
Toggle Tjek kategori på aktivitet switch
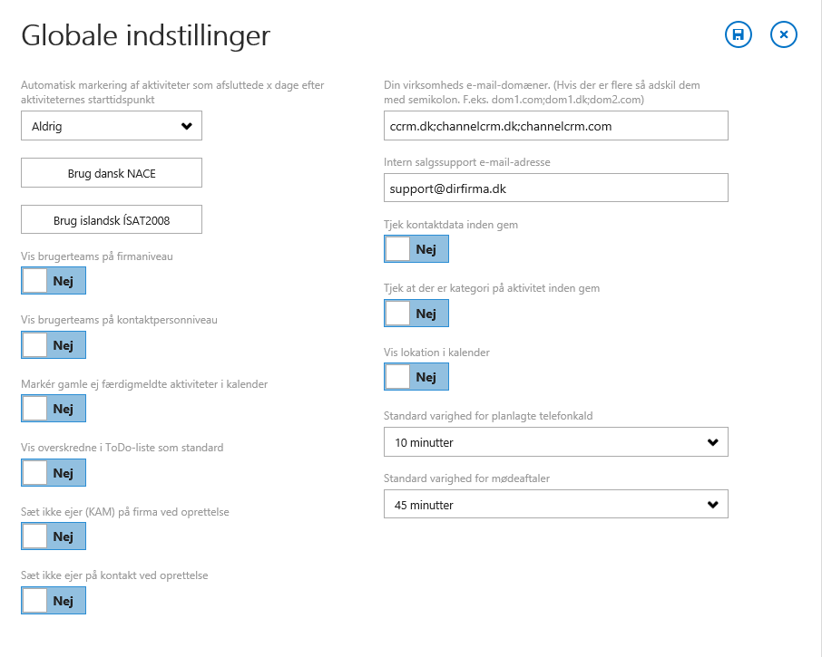[416, 313]
